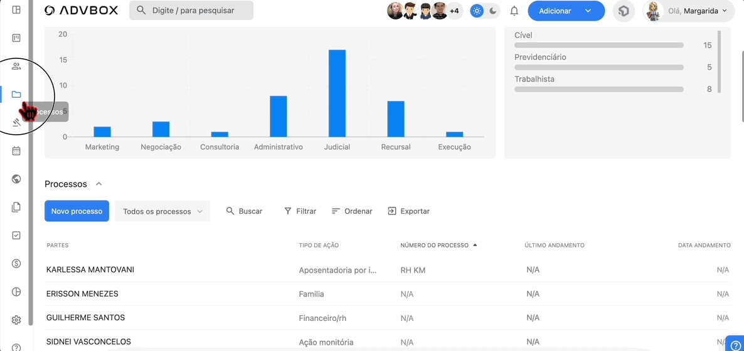Image resolution: width=744 pixels, height=351 pixels.
Task: Click the gavel icon in sidebar
Action: [16, 122]
